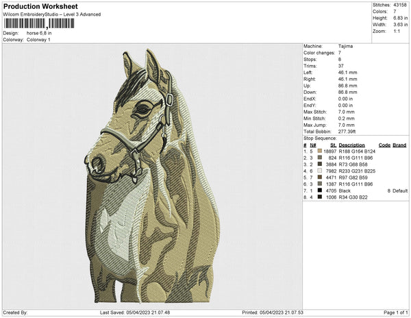Click the Max Jump value '7.0 mm'
This screenshot has width=411, height=318.
click(x=346, y=125)
